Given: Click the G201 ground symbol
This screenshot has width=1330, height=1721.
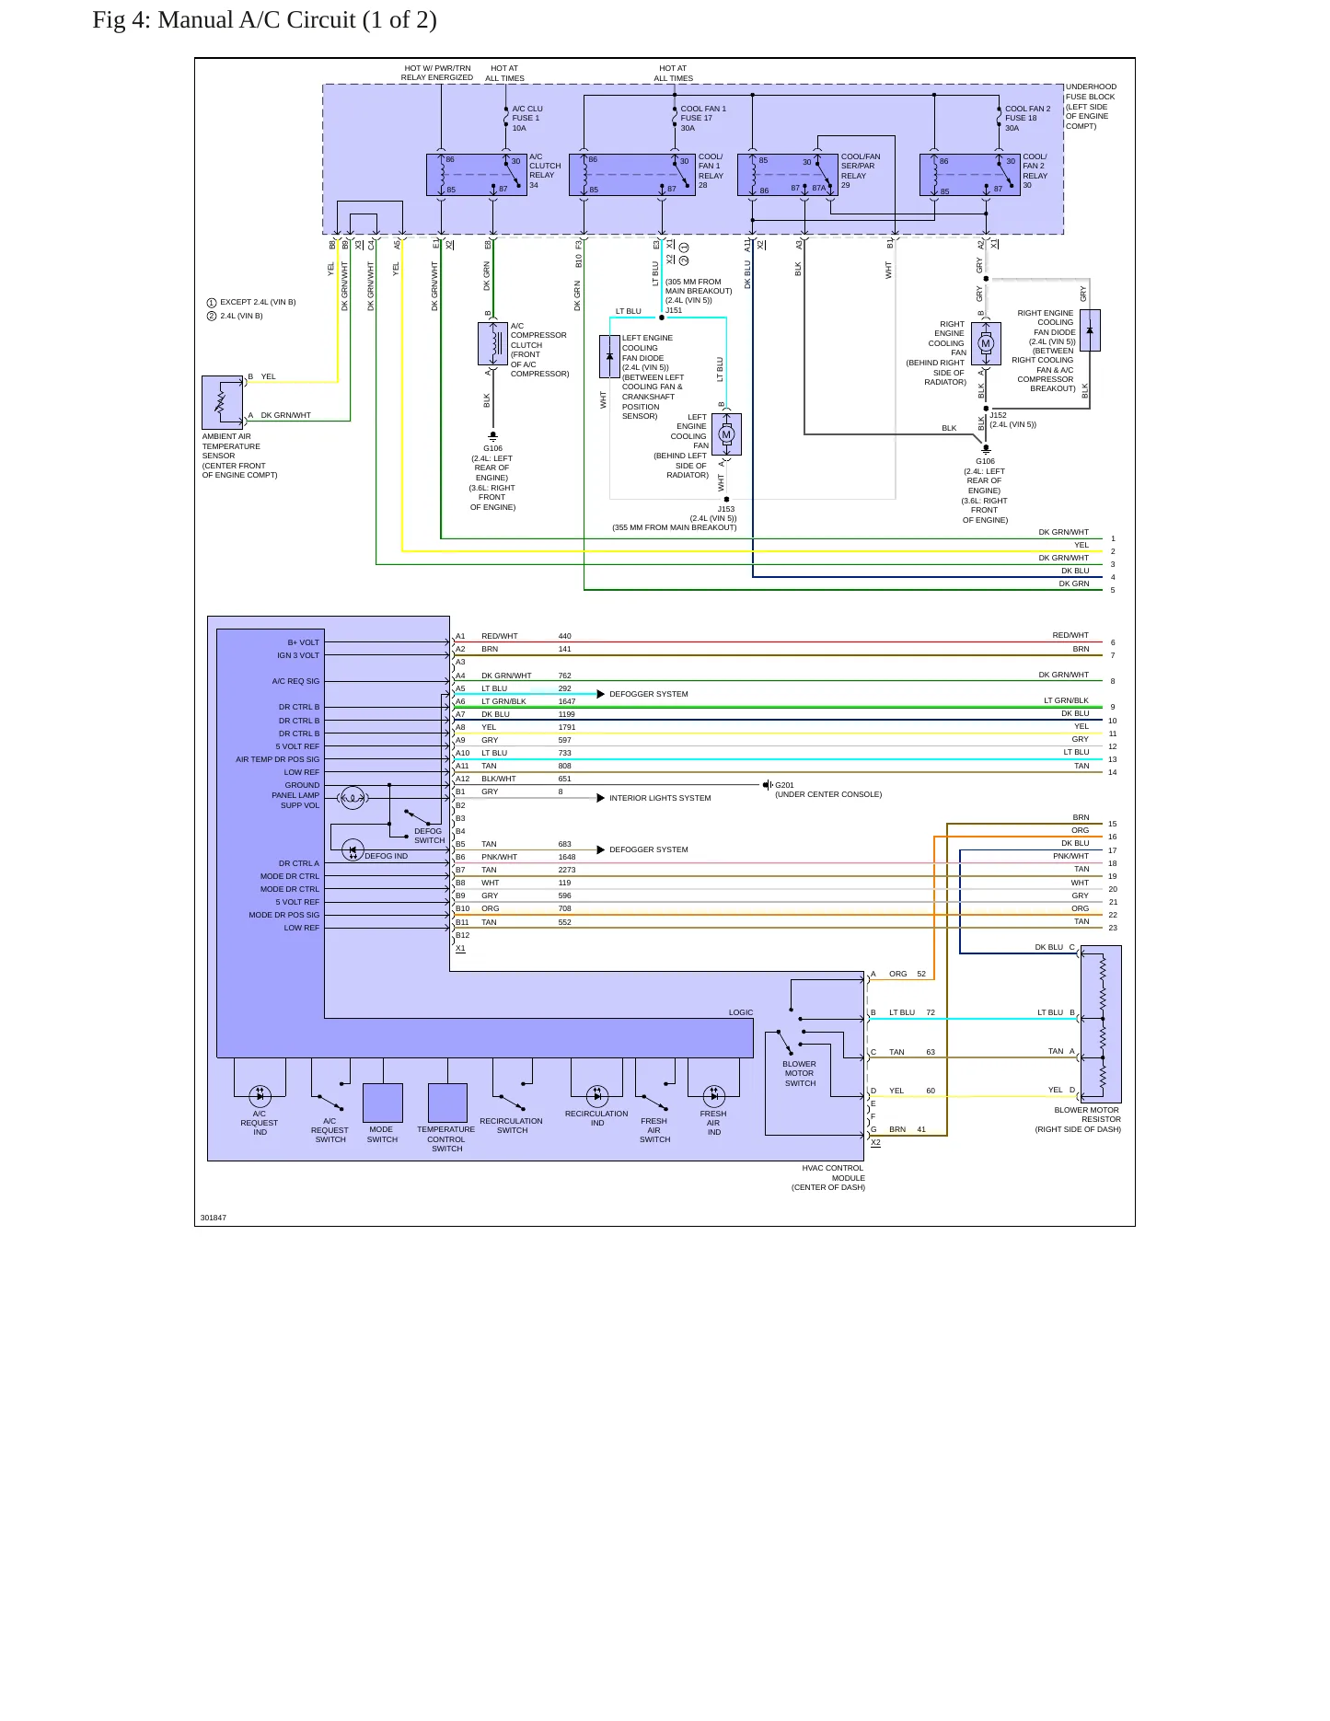Looking at the screenshot, I should 767,785.
